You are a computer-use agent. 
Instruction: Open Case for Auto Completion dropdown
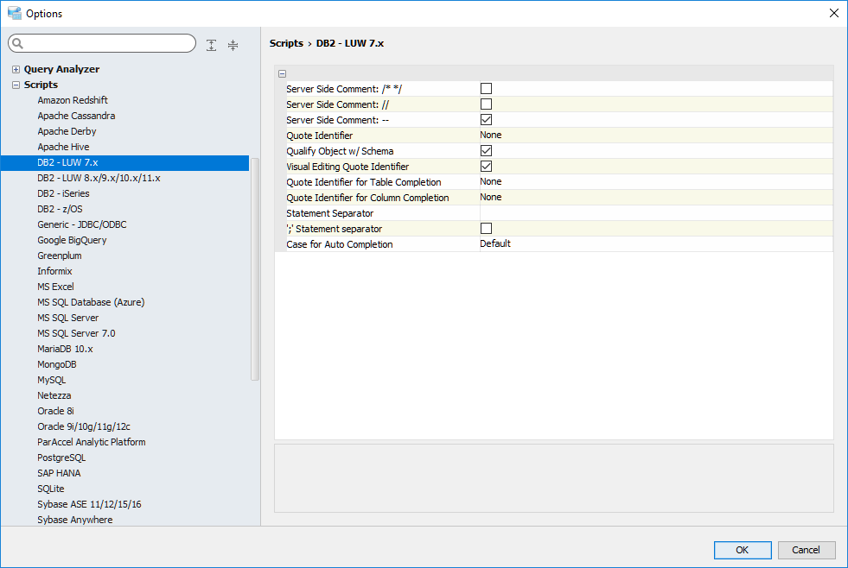tap(655, 243)
